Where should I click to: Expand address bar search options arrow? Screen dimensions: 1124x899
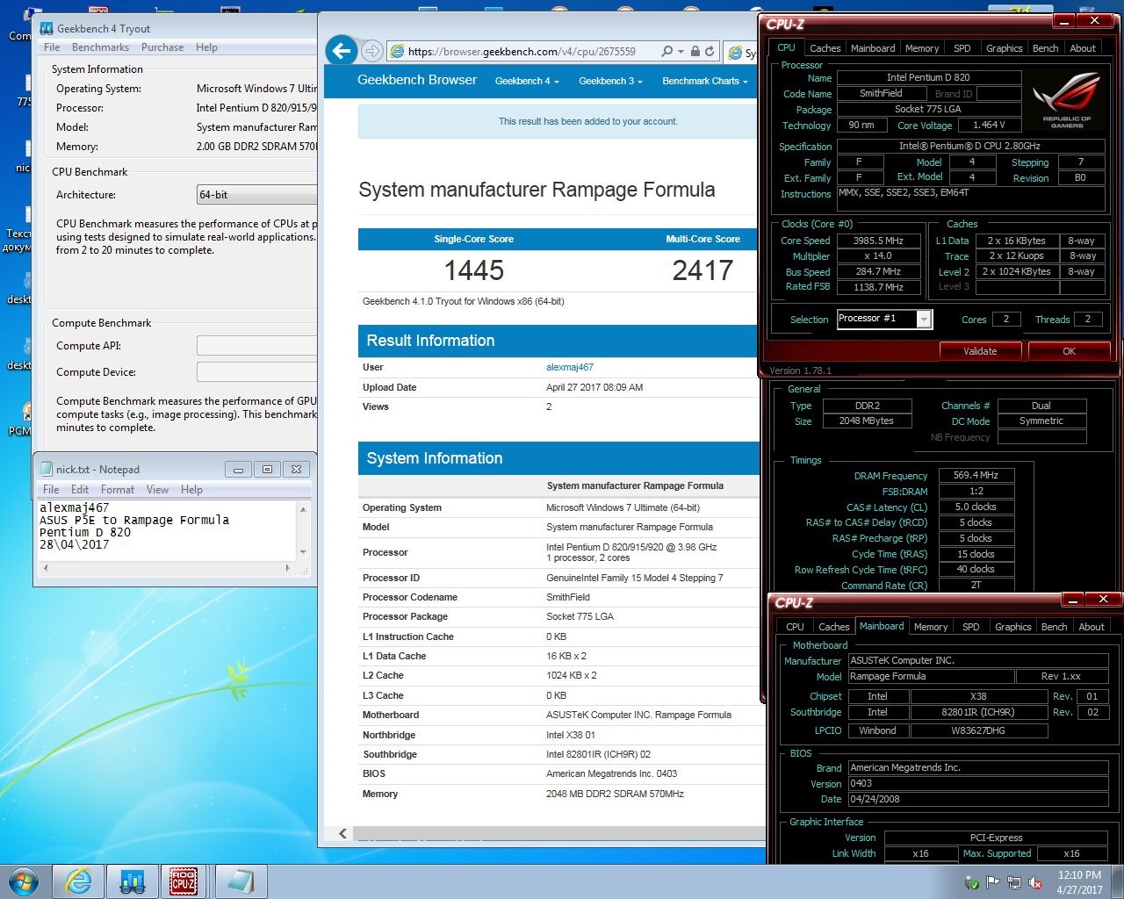point(681,52)
